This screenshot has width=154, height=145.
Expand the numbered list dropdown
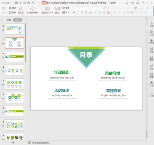click(x=124, y=8)
